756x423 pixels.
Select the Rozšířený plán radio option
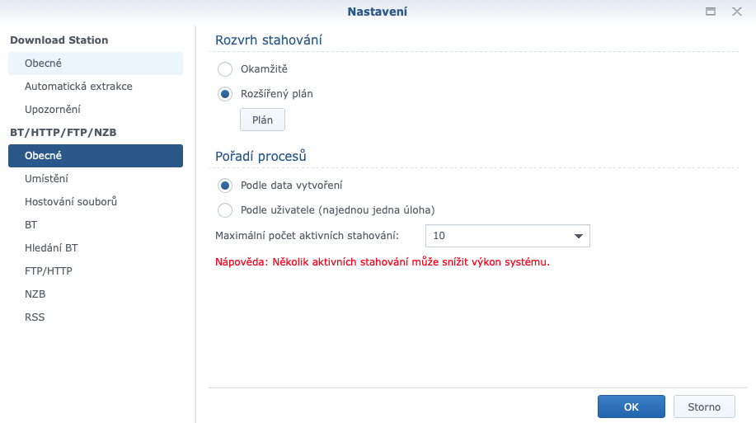225,94
